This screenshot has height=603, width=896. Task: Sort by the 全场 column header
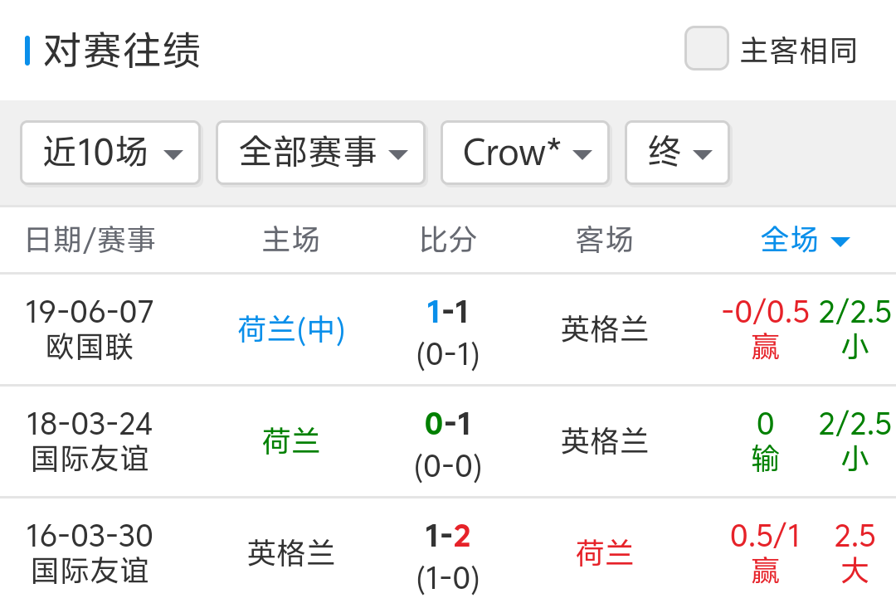pos(790,241)
